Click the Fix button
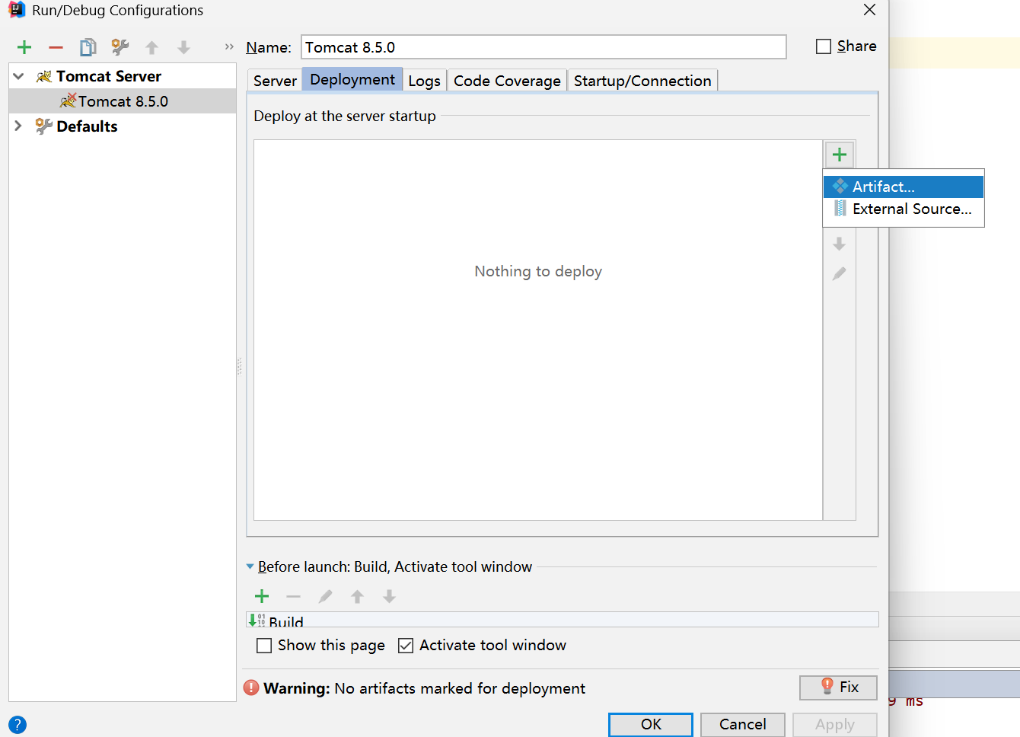The image size is (1020, 737). 838,688
